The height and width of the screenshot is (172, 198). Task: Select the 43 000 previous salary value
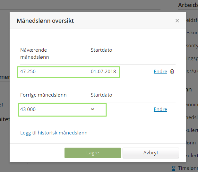[x=28, y=109]
